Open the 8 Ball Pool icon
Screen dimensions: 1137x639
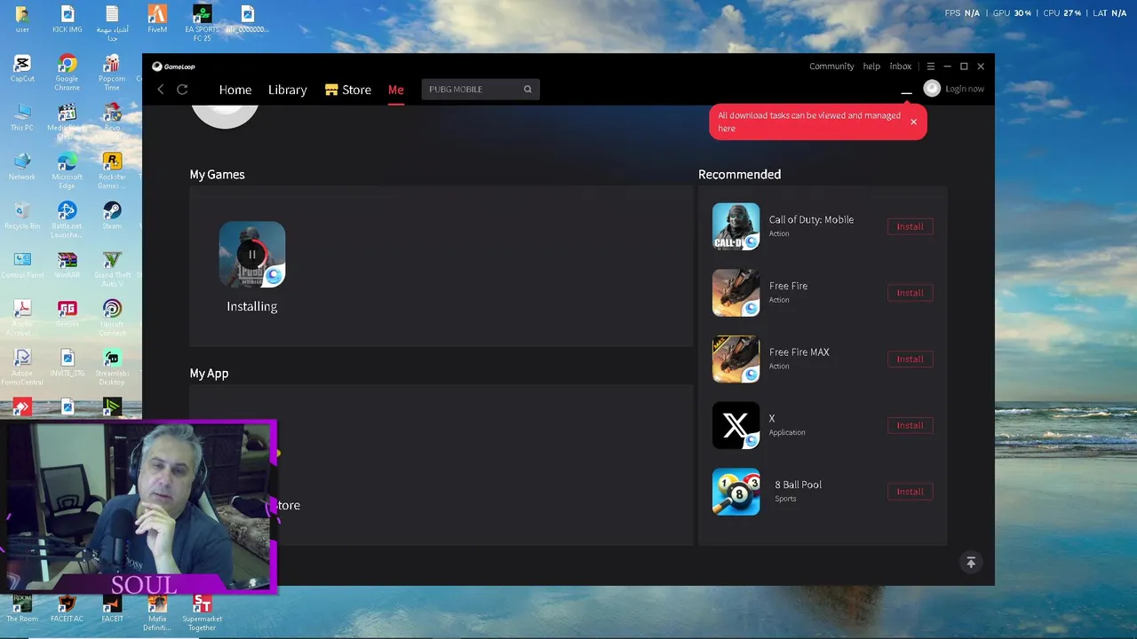point(735,492)
